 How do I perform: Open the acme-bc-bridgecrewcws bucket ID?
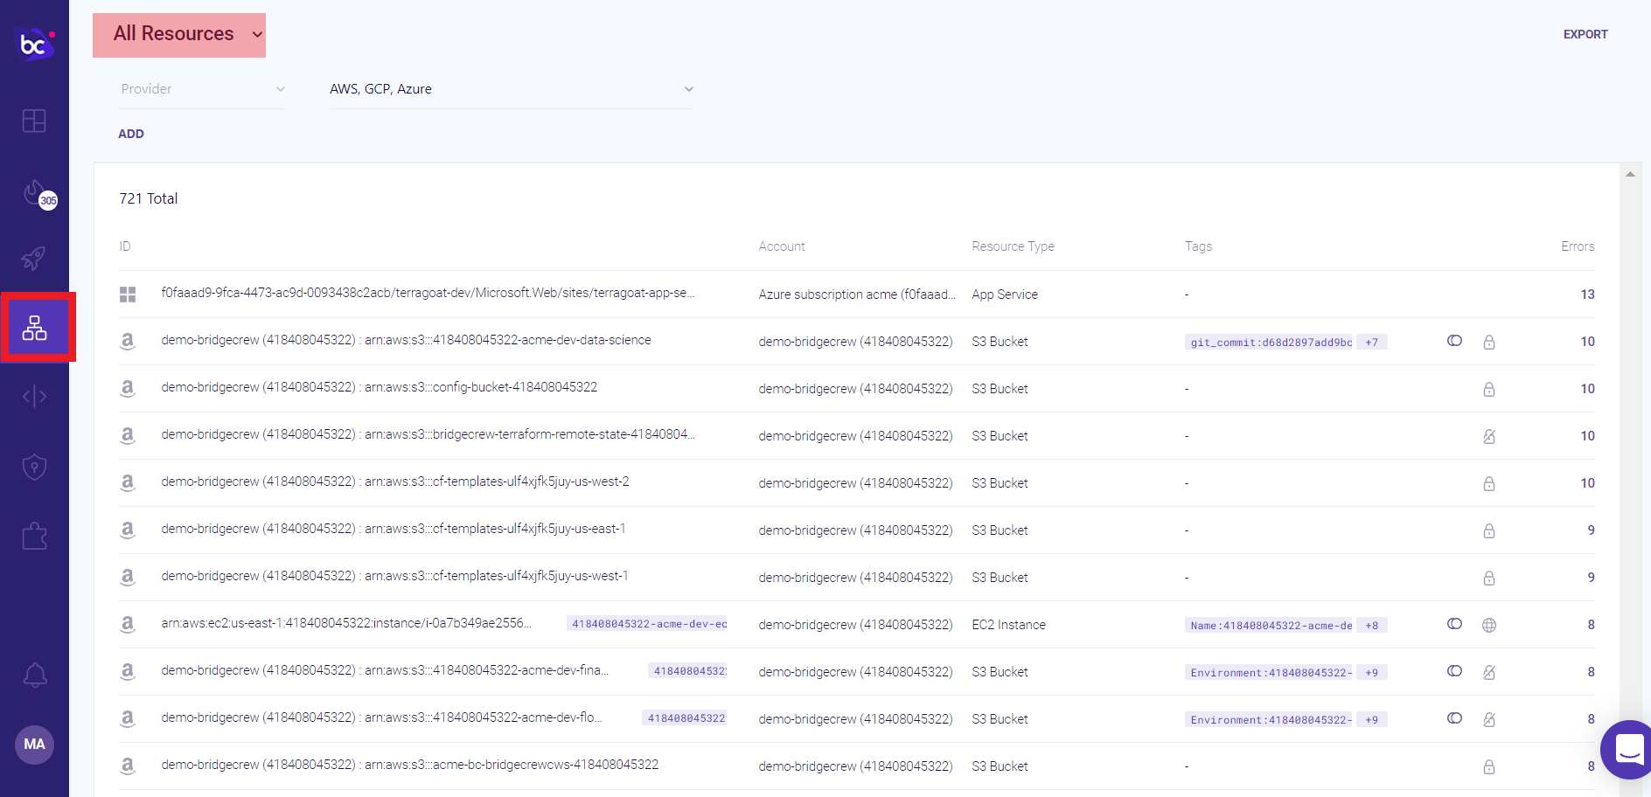[410, 765]
